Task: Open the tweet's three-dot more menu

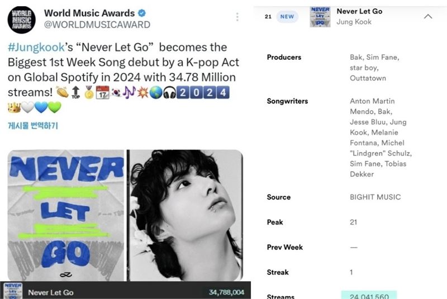Action: coord(237,17)
